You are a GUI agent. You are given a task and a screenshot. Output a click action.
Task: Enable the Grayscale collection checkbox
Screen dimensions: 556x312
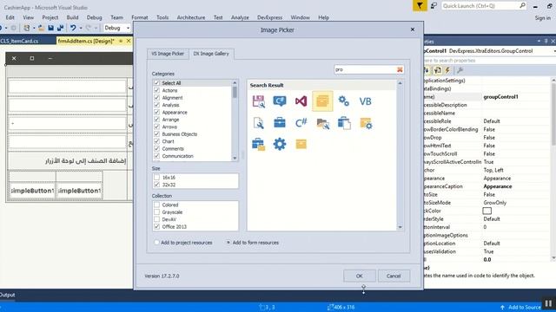tap(156, 212)
